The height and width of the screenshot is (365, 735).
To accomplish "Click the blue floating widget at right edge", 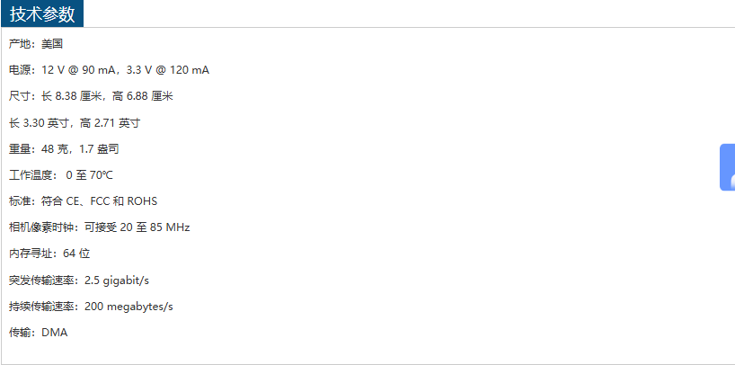I will (x=728, y=167).
